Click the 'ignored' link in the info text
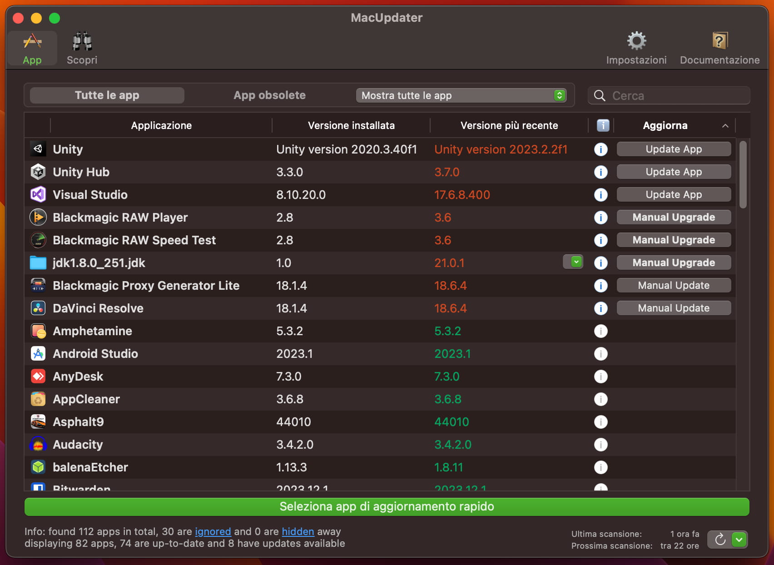The width and height of the screenshot is (774, 565). click(213, 531)
